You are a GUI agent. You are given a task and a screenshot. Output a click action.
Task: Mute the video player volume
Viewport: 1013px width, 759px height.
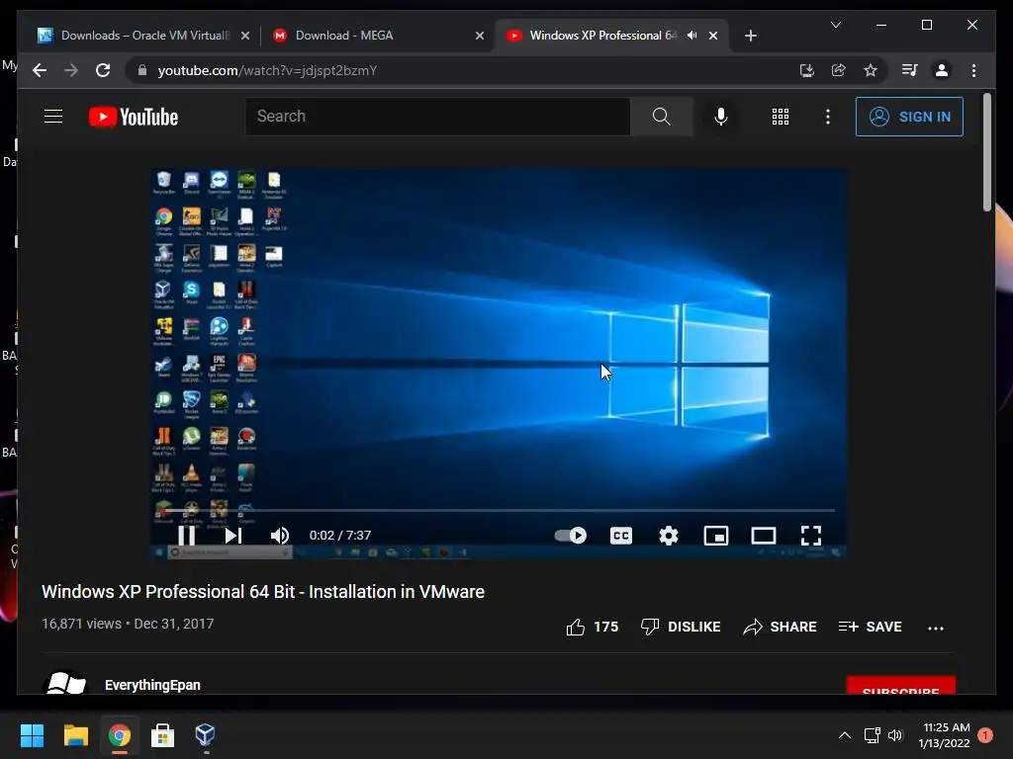pos(280,535)
